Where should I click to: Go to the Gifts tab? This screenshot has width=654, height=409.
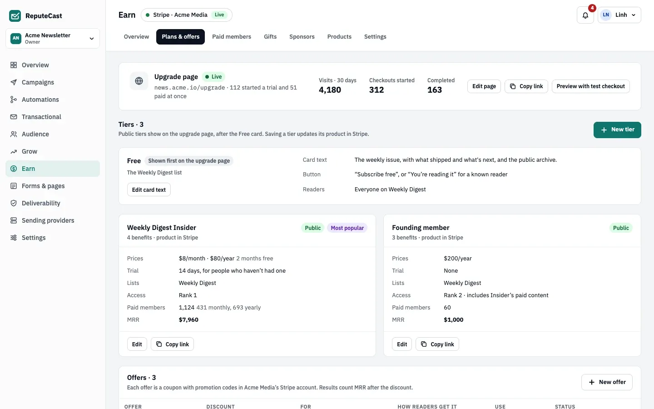(270, 37)
